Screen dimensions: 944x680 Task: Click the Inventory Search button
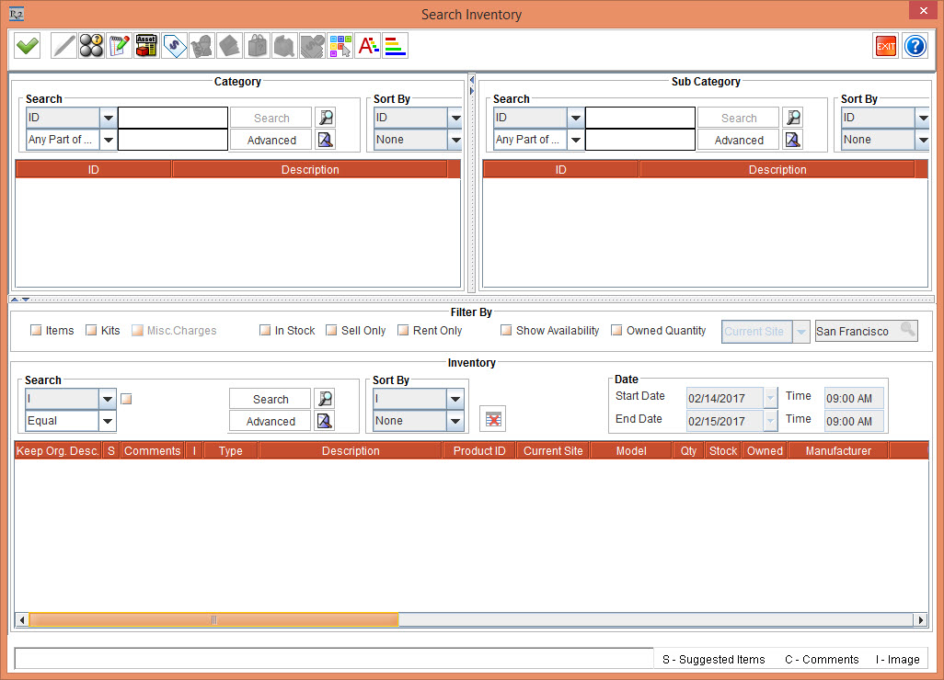click(x=271, y=400)
